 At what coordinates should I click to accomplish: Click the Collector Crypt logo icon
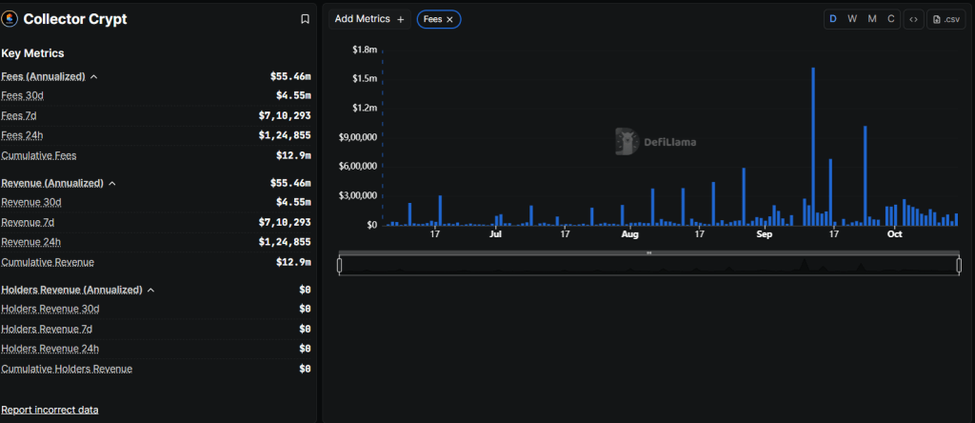pos(10,19)
